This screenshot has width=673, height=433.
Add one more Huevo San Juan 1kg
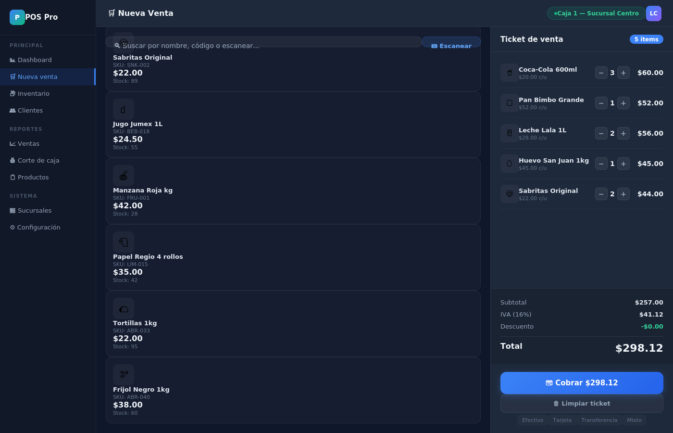point(623,164)
